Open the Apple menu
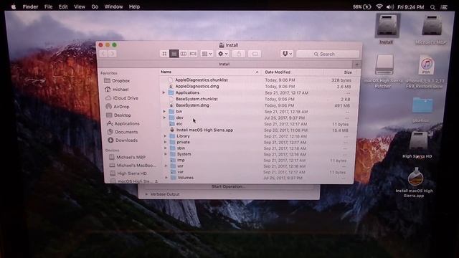Viewport: 459px width, 258px height. point(14,6)
